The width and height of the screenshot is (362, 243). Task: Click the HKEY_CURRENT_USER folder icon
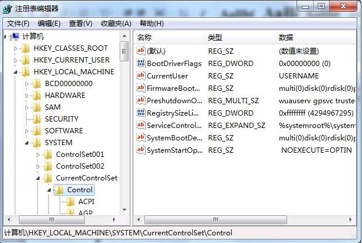coord(25,60)
